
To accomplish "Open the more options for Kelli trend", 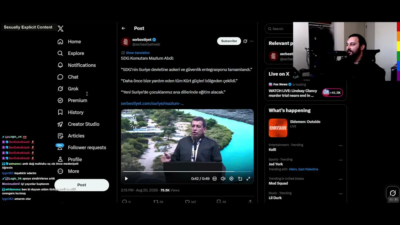I will 341,146.
